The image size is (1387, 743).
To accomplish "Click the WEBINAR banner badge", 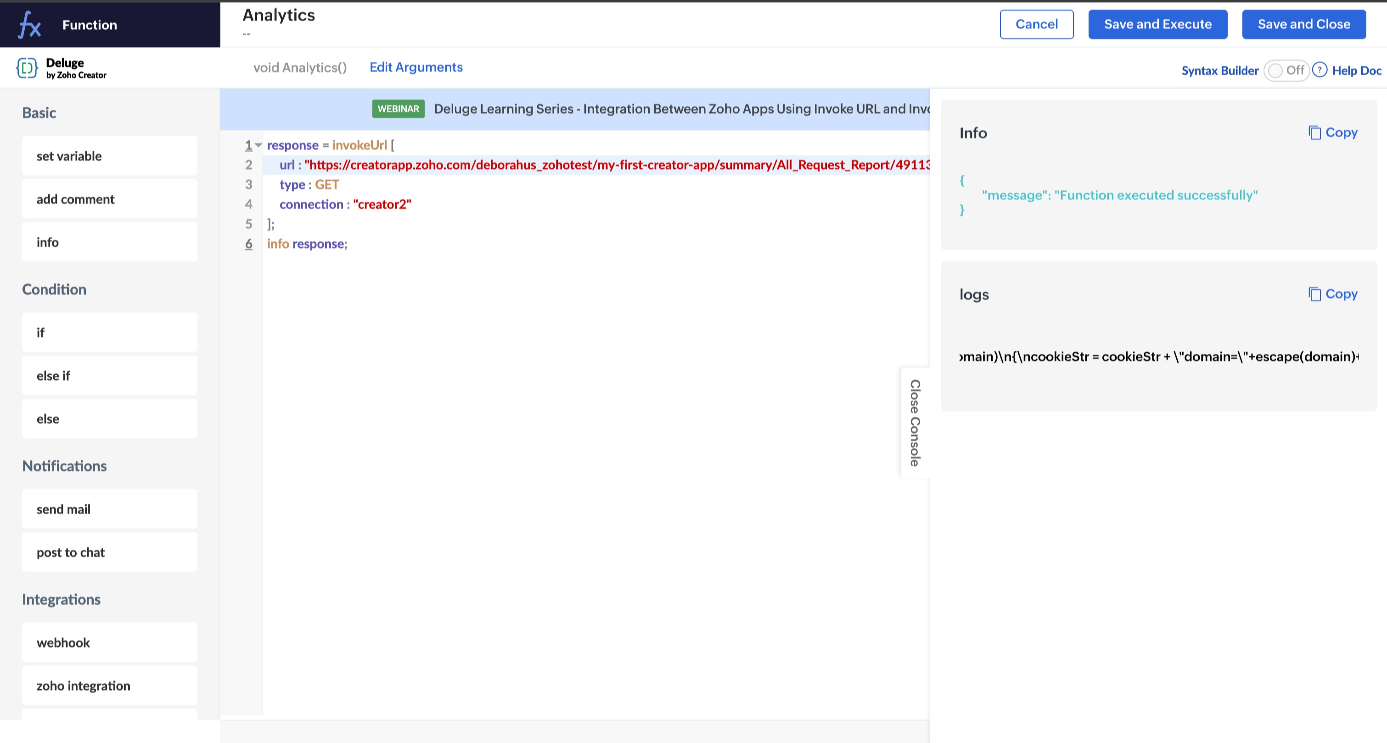I will pyautogui.click(x=398, y=109).
